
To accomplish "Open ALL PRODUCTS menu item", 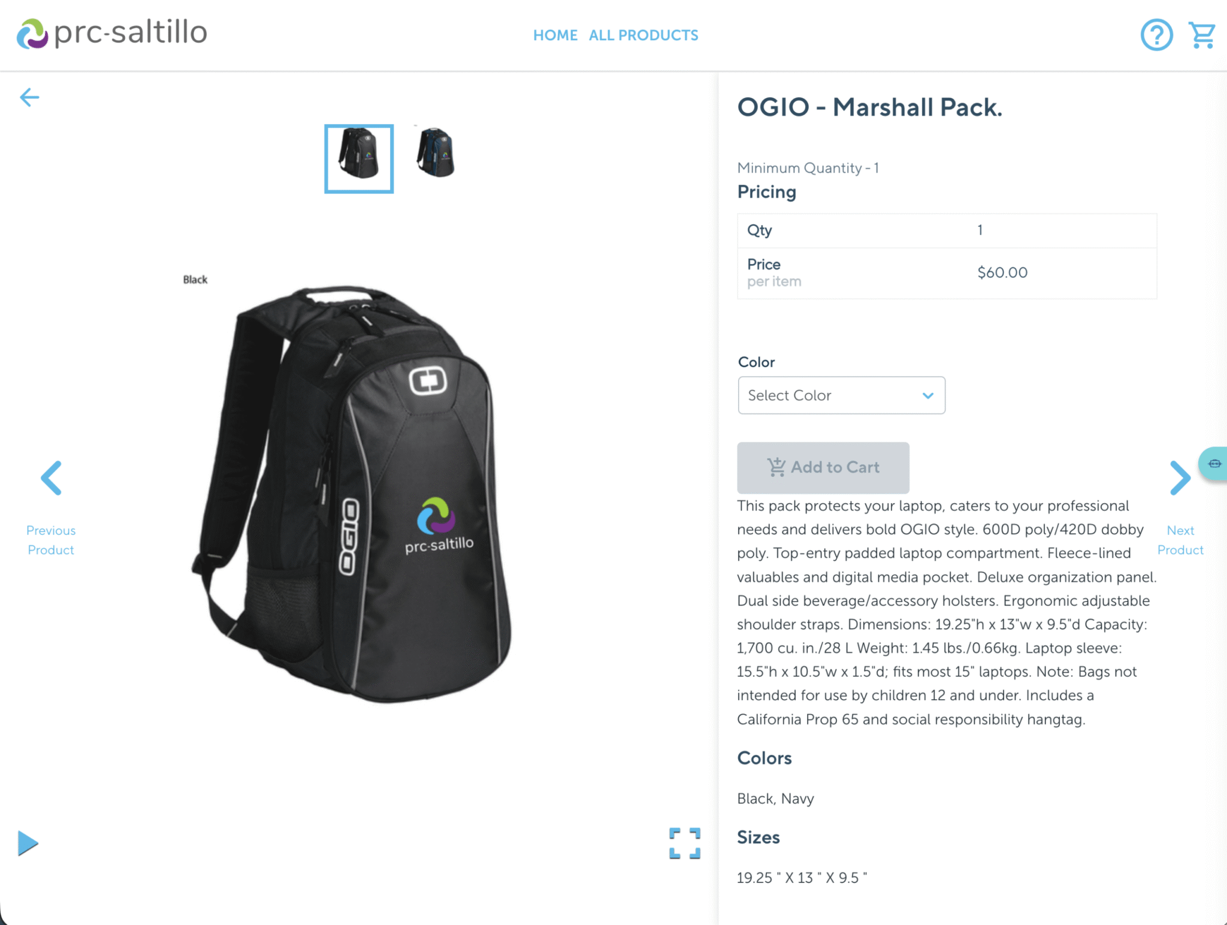I will click(x=643, y=35).
